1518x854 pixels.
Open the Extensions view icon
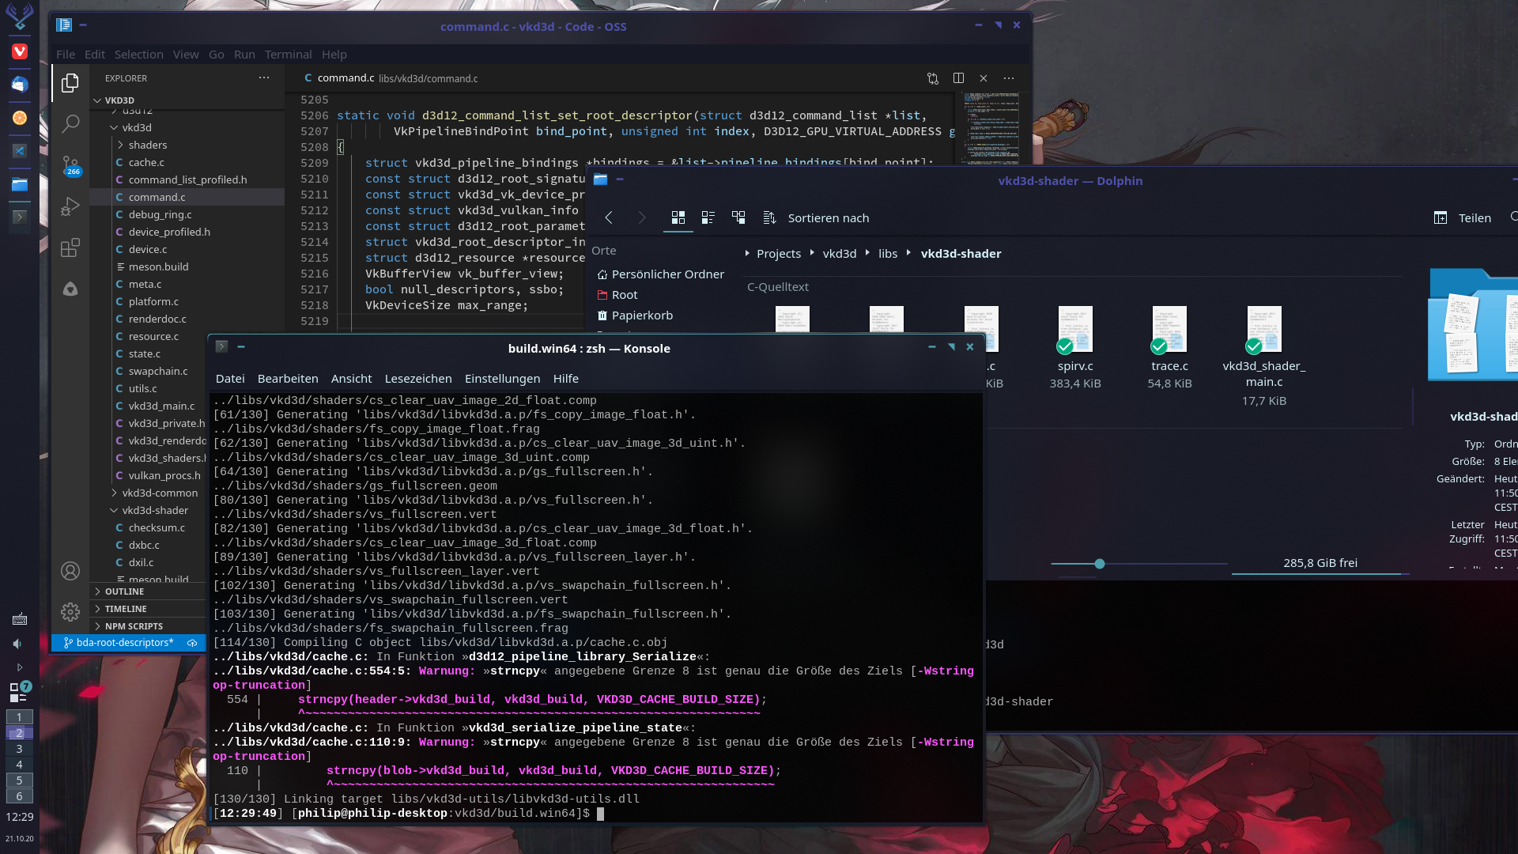[70, 248]
